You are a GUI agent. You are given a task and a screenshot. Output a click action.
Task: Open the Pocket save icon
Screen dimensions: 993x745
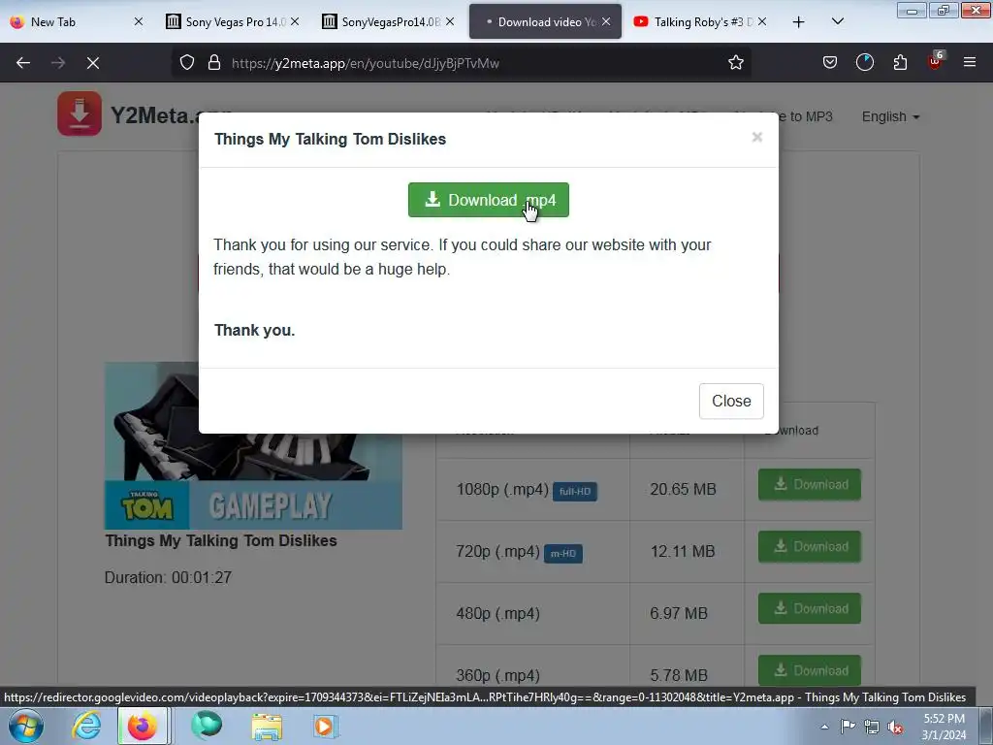pyautogui.click(x=830, y=63)
